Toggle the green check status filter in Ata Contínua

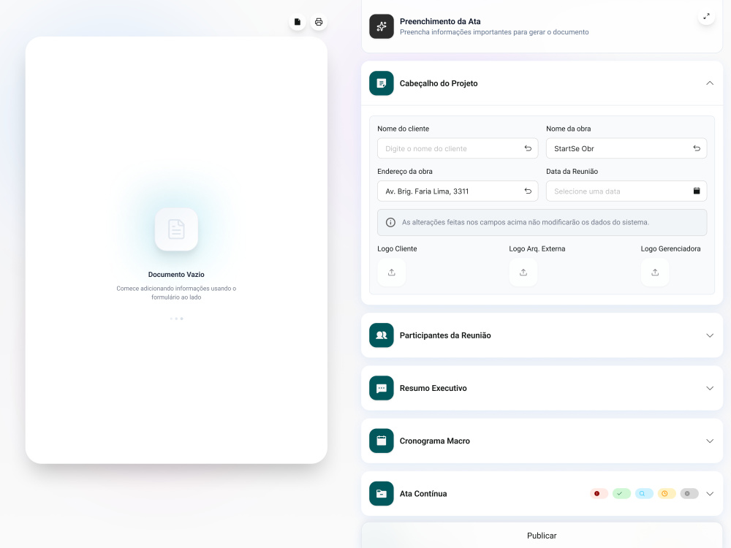tap(621, 493)
